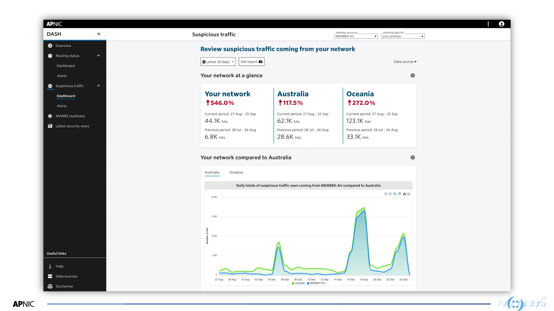Open the Data sources link

[66, 276]
